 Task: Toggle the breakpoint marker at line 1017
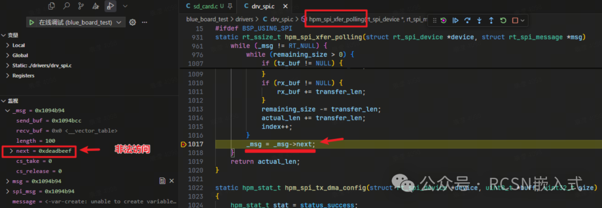coord(183,144)
